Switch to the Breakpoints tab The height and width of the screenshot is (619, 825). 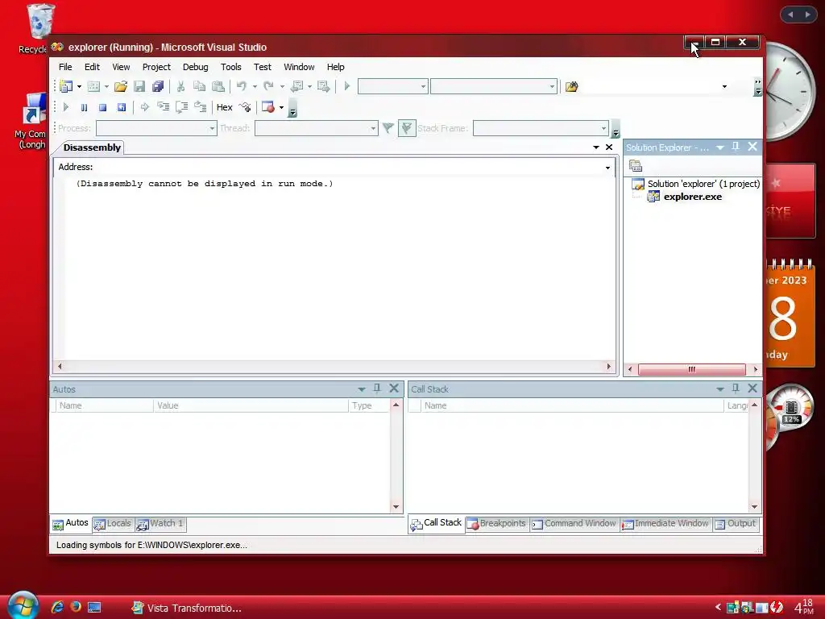[496, 524]
